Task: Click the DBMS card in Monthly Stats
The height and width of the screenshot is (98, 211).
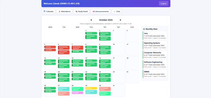Action: coord(155,74)
